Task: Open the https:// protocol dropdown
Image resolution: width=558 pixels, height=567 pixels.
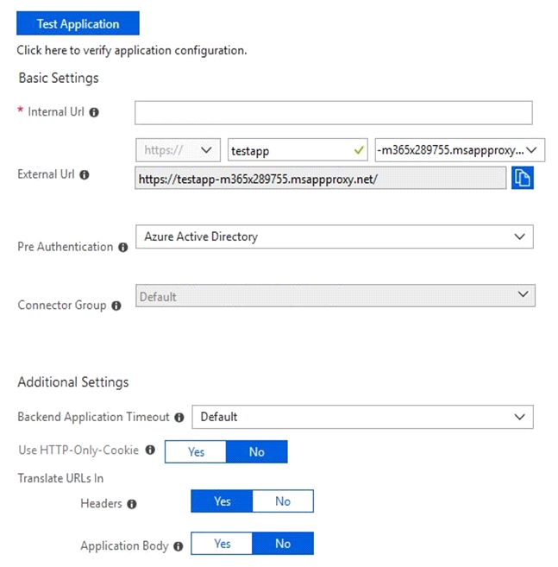Action: point(179,150)
